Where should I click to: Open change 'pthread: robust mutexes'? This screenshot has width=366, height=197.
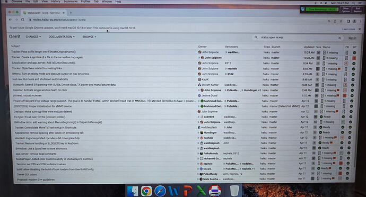[27, 95]
